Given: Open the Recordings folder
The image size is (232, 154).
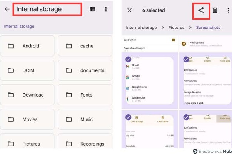Looking at the screenshot, I should 85,141.
